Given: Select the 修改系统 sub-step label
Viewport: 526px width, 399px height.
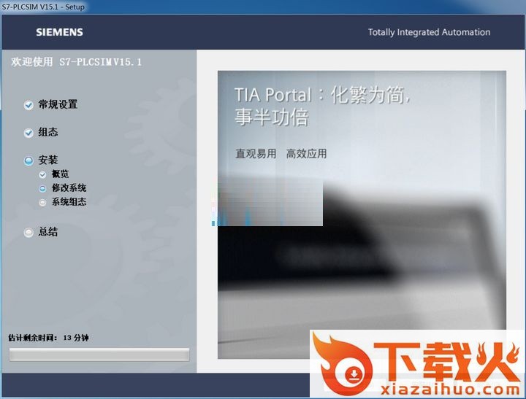Looking at the screenshot, I should pos(69,188).
